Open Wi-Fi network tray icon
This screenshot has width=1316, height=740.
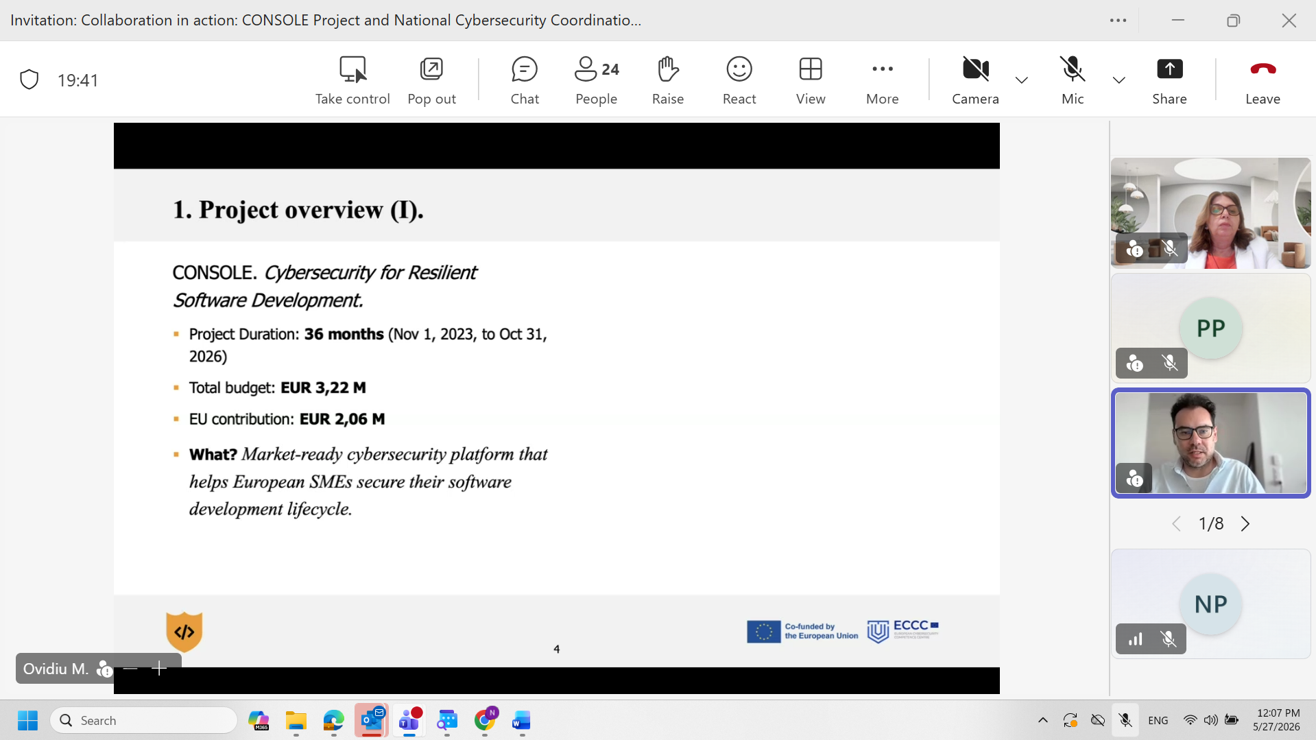coord(1191,721)
